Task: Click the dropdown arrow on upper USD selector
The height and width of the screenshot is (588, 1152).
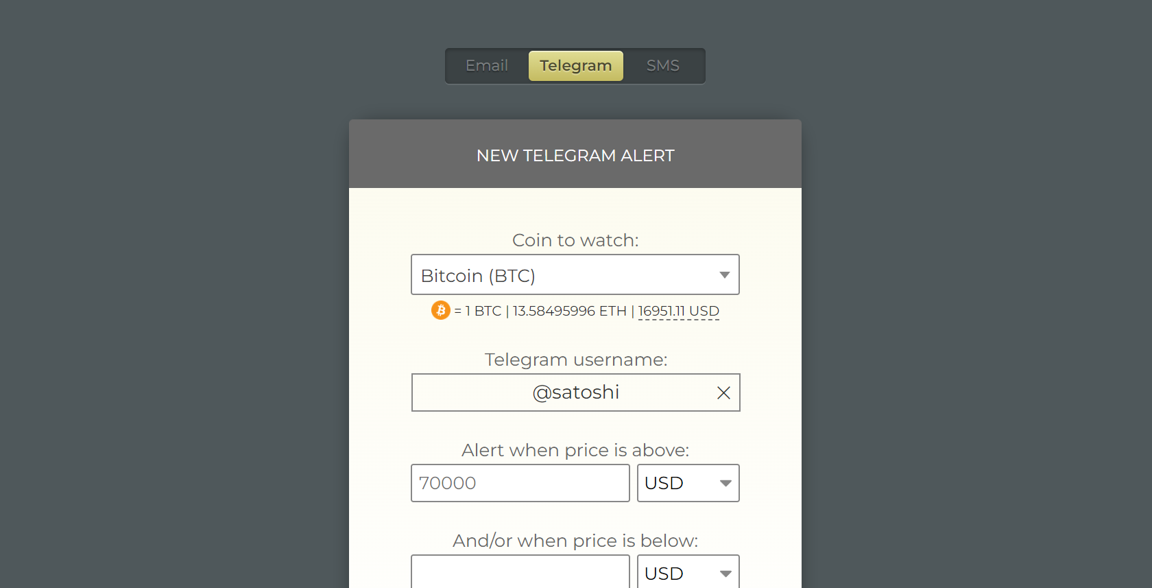Action: (725, 483)
